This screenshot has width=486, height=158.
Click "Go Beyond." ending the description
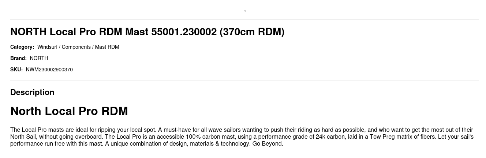point(268,144)
